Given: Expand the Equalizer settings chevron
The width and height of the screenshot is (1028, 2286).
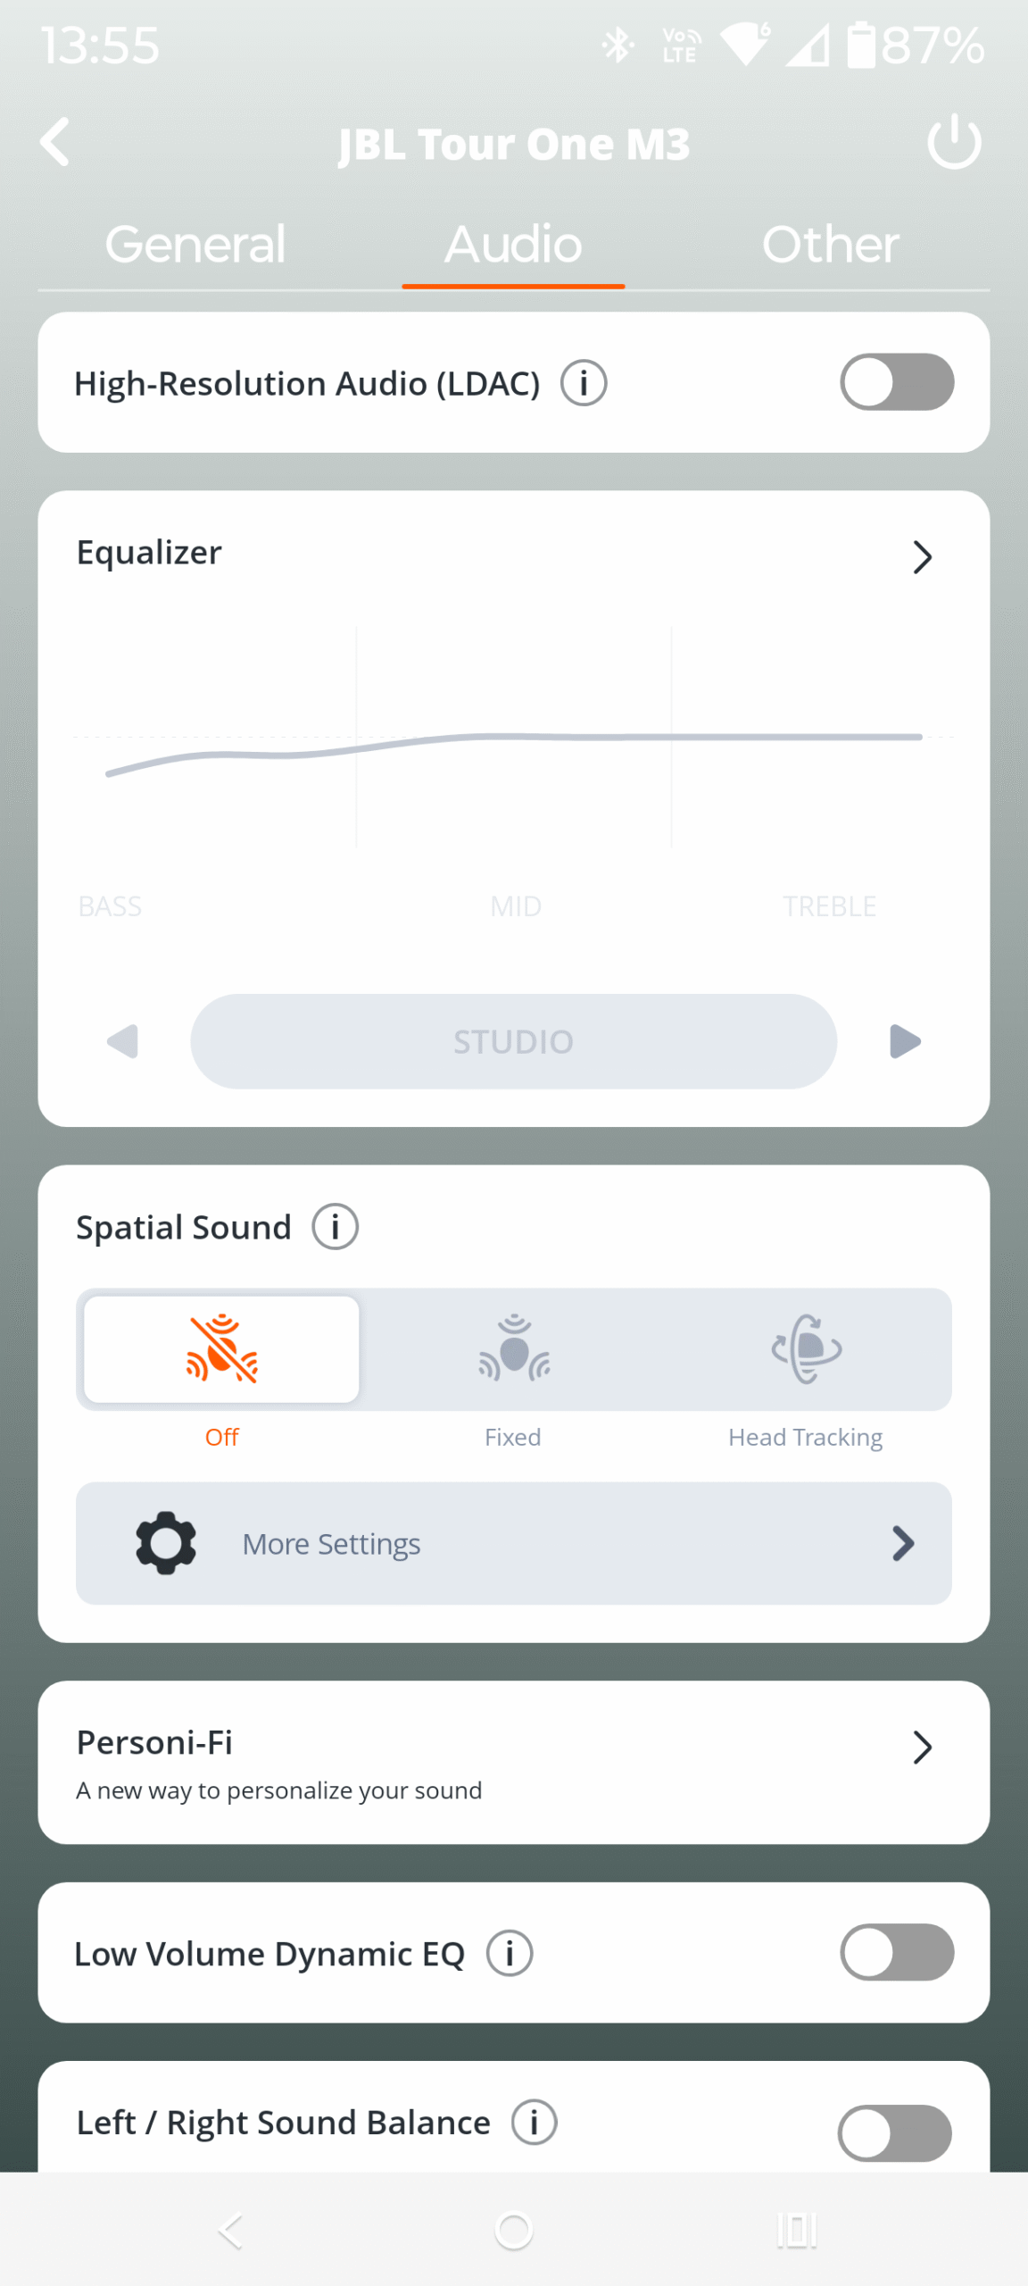Looking at the screenshot, I should tap(922, 557).
